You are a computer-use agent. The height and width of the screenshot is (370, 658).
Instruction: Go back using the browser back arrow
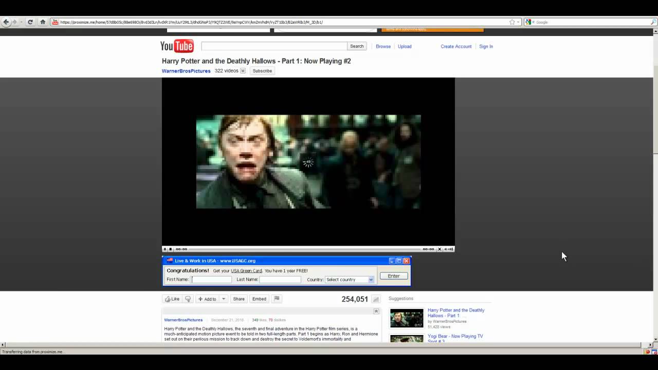point(6,22)
